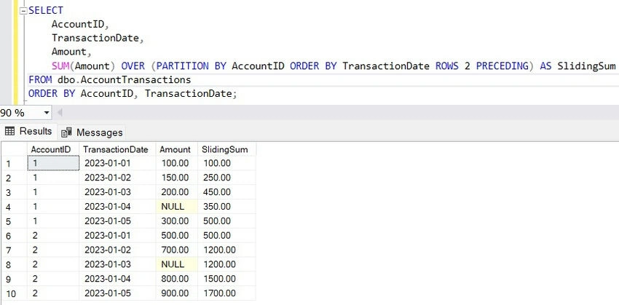Open the 90 % zoom dropdown
The width and height of the screenshot is (619, 305).
pyautogui.click(x=47, y=114)
